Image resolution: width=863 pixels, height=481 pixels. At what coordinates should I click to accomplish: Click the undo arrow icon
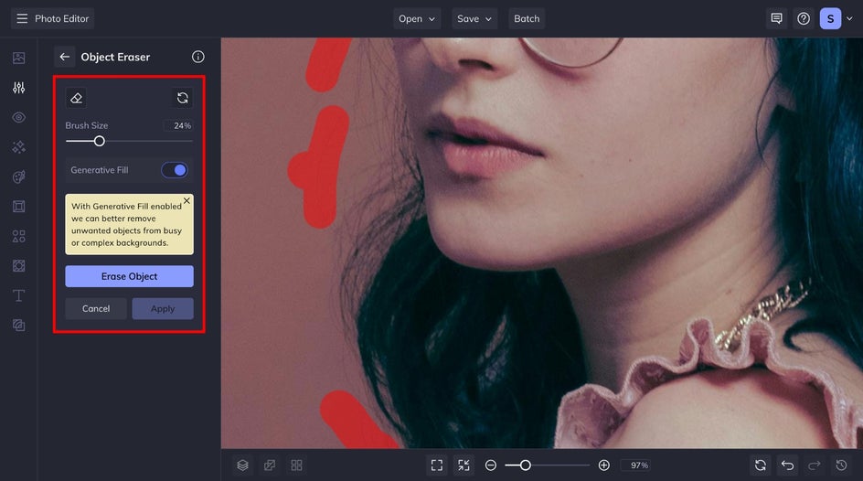pos(787,465)
